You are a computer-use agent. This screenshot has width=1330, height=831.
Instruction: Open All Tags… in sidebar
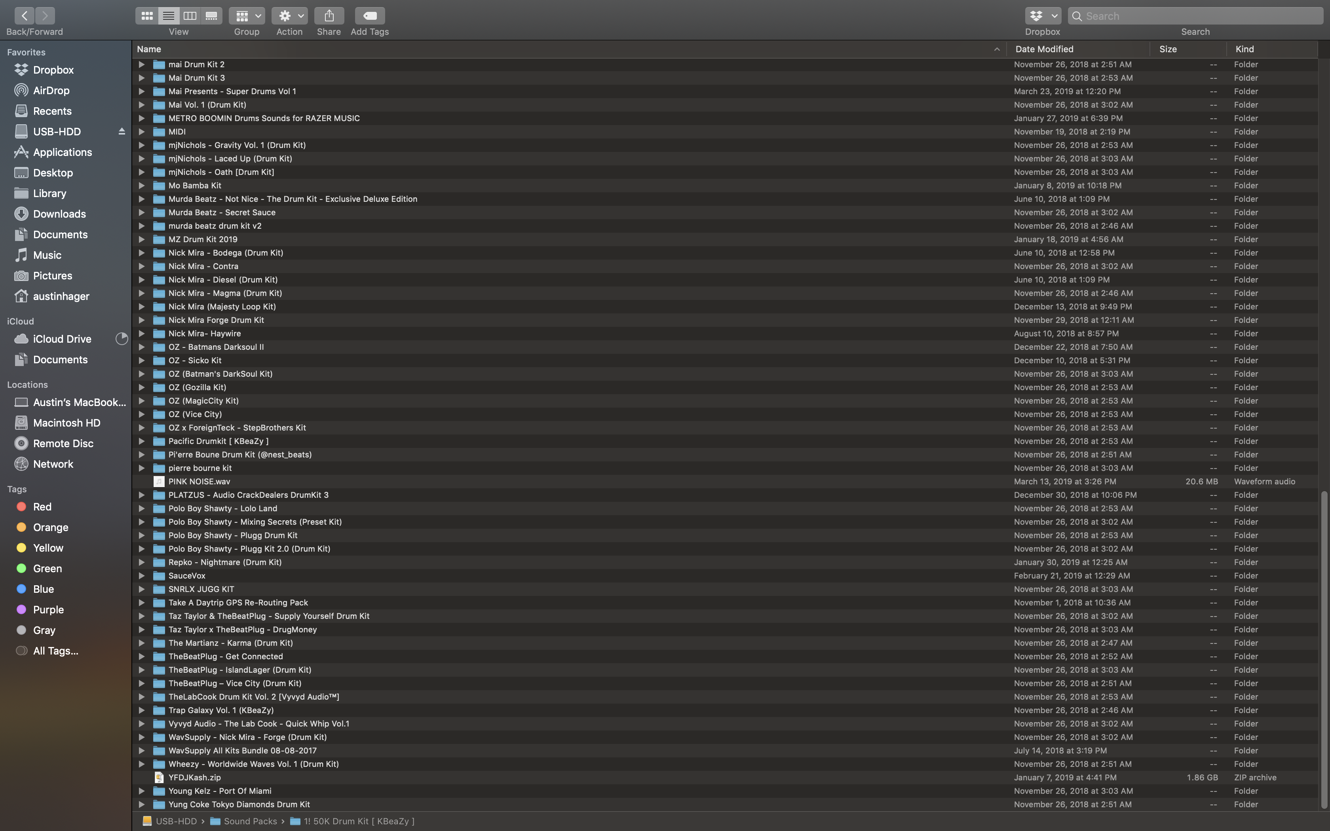click(x=55, y=651)
